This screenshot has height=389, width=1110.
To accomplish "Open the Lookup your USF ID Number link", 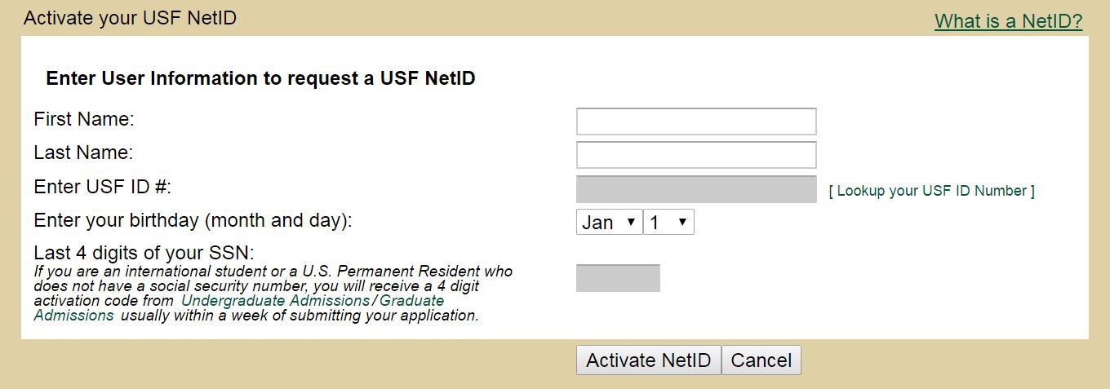I will 931,191.
